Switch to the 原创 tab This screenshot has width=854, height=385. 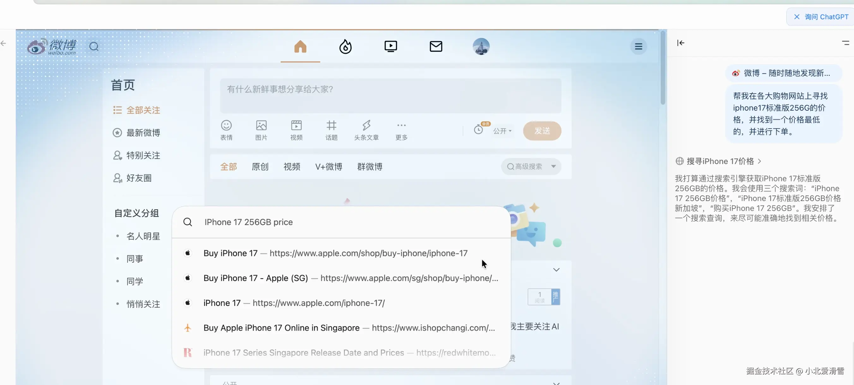260,167
